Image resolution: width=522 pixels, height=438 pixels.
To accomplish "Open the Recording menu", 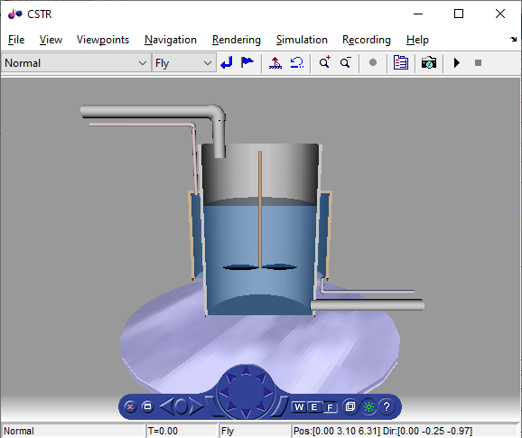I will pos(366,40).
